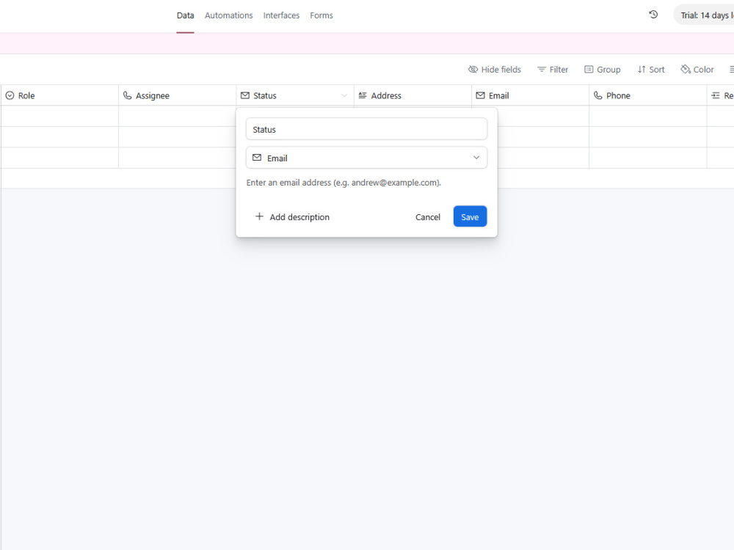Click the field icon of the cut-off Re column
The width and height of the screenshot is (734, 550).
click(716, 95)
